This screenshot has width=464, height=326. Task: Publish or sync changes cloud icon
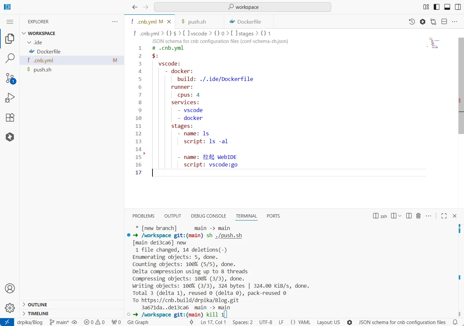coord(75,322)
